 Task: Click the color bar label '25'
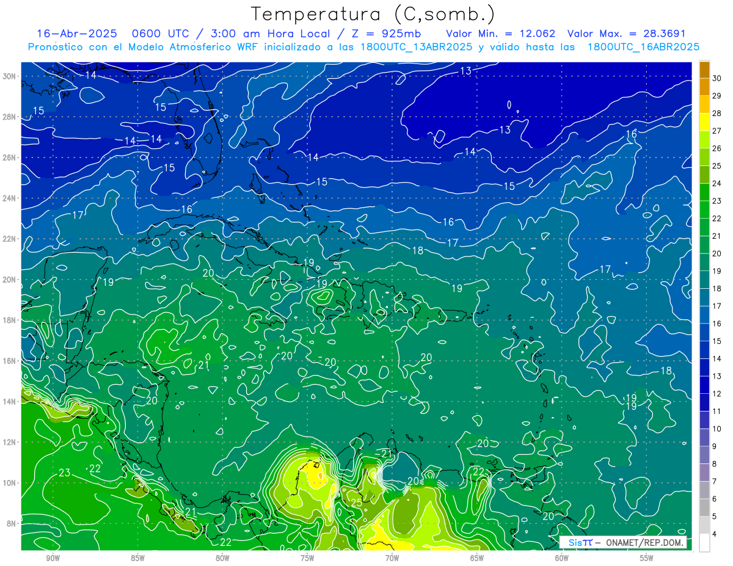coord(717,166)
